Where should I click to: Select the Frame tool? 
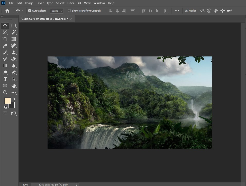[x=14, y=39]
